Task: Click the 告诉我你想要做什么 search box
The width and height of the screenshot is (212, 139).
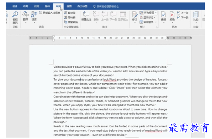Action: [106, 6]
